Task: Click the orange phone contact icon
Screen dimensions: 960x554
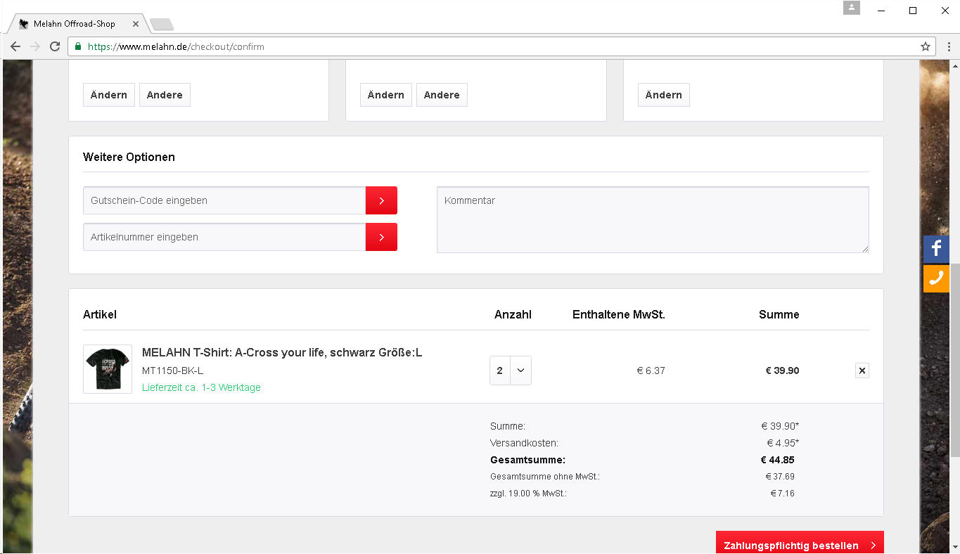Action: point(936,278)
